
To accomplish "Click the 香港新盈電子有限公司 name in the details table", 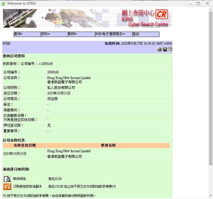I will [65, 82].
